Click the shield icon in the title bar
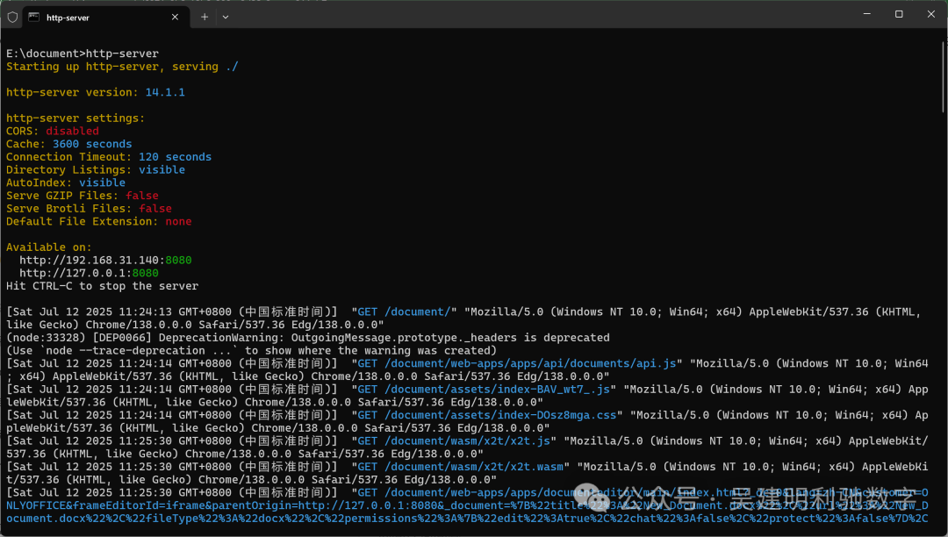 coord(11,15)
